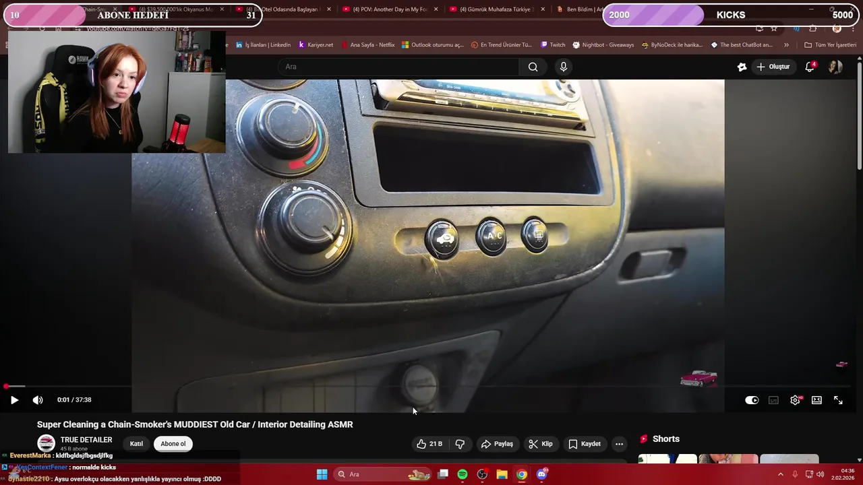Like the video with thumbs-up 21 B
The width and height of the screenshot is (863, 485).
coord(429,444)
